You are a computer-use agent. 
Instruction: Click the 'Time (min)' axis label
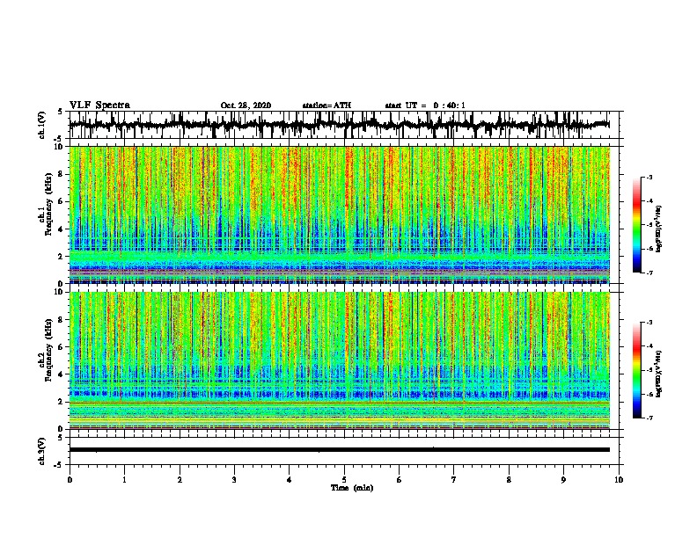[352, 488]
